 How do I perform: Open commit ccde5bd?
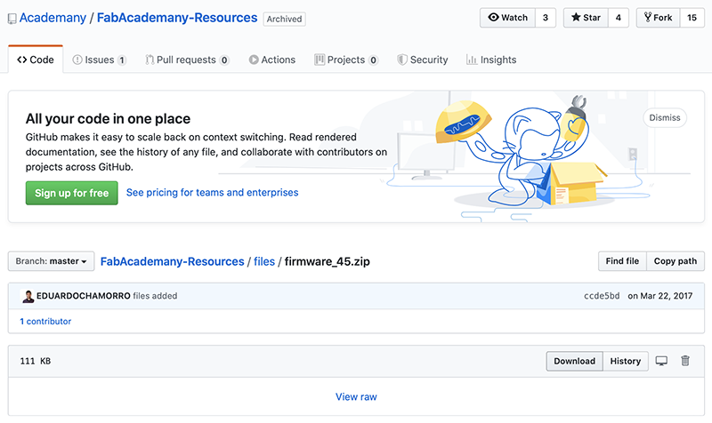pyautogui.click(x=602, y=296)
